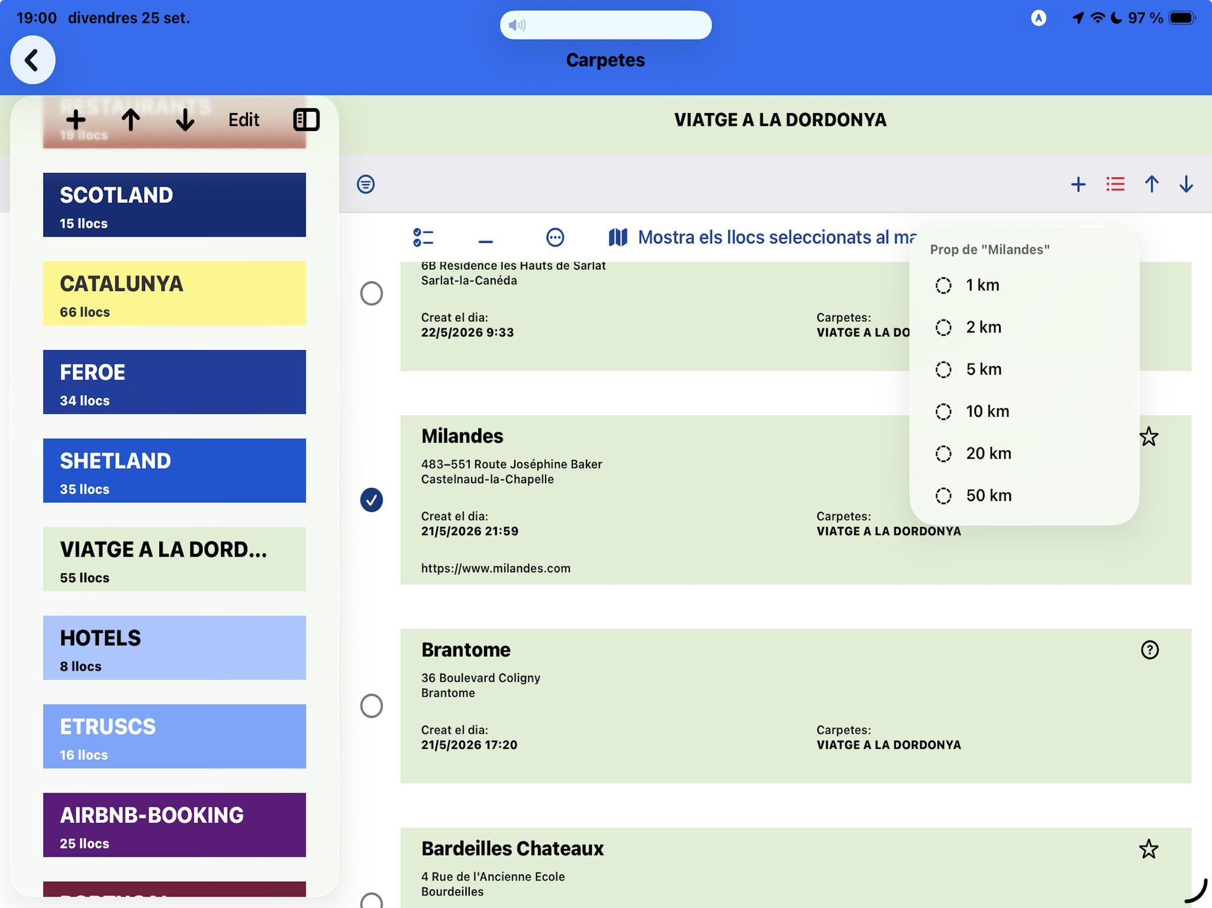
Task: Open the more options ellipsis icon
Action: click(x=555, y=238)
